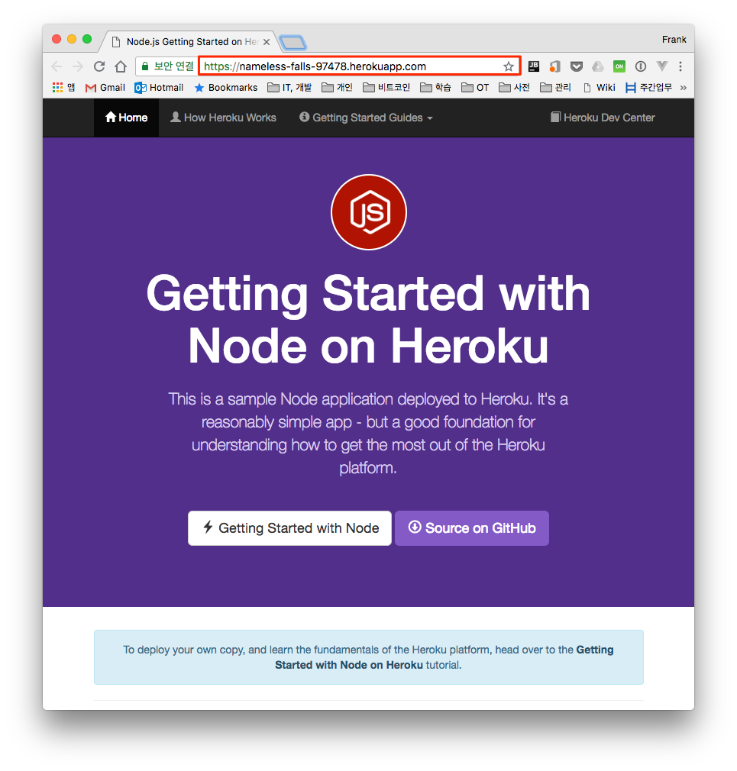Open the JetBrains extension icon
The height and width of the screenshot is (771, 737).
pyautogui.click(x=534, y=66)
